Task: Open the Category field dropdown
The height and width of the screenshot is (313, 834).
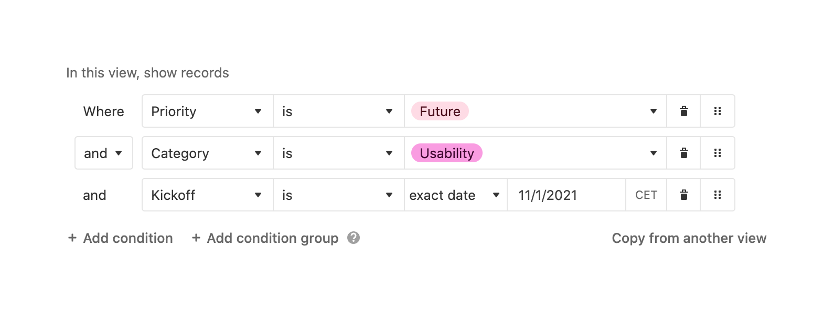Action: click(x=207, y=153)
